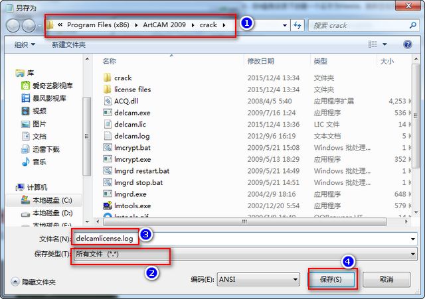Viewport: 425px width, 299px height.
Task: Click the horizontal scrollbar of file list
Action: (x=244, y=221)
